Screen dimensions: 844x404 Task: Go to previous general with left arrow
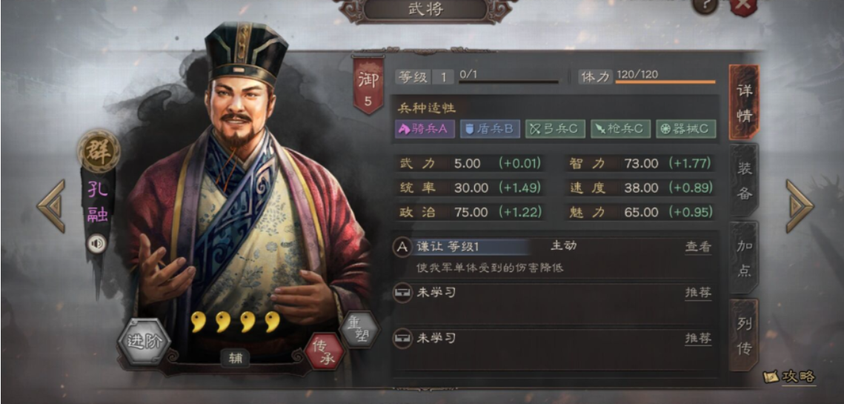point(52,206)
